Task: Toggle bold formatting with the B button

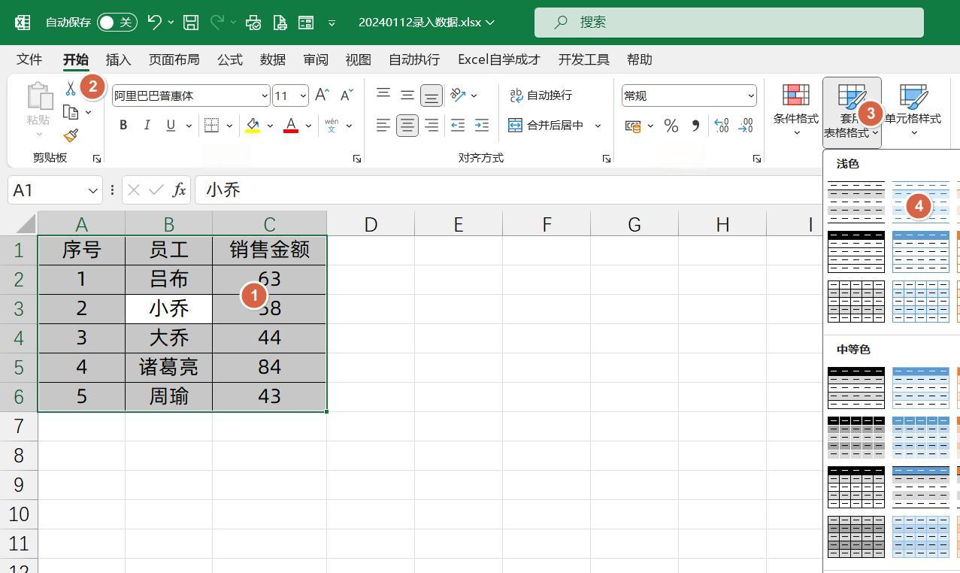Action: (x=123, y=126)
